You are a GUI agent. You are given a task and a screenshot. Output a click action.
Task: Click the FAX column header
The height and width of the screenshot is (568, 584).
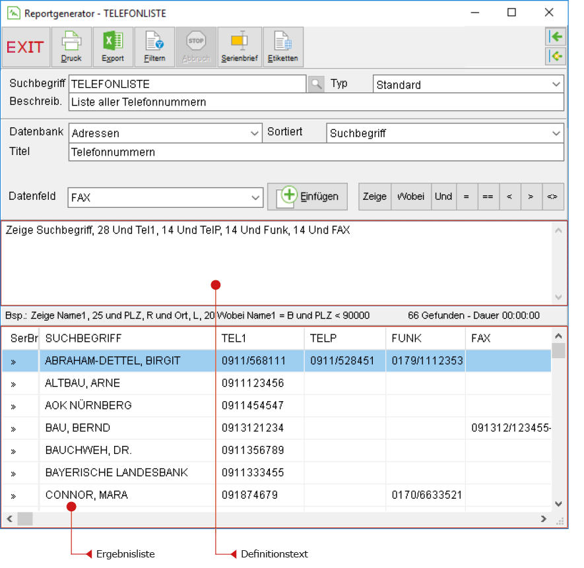508,338
